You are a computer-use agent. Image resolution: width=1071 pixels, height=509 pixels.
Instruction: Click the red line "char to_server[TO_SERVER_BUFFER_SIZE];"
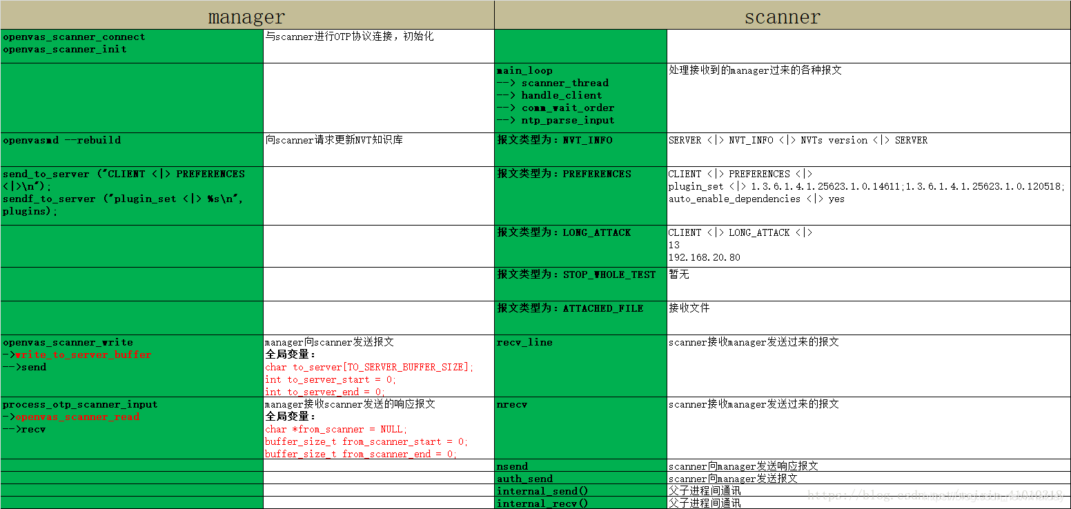pyautogui.click(x=369, y=367)
